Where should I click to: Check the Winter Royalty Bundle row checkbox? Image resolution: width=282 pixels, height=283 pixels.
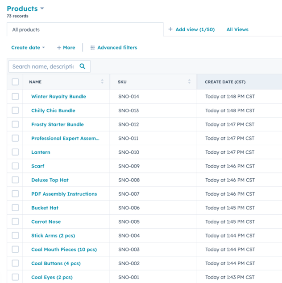point(15,96)
